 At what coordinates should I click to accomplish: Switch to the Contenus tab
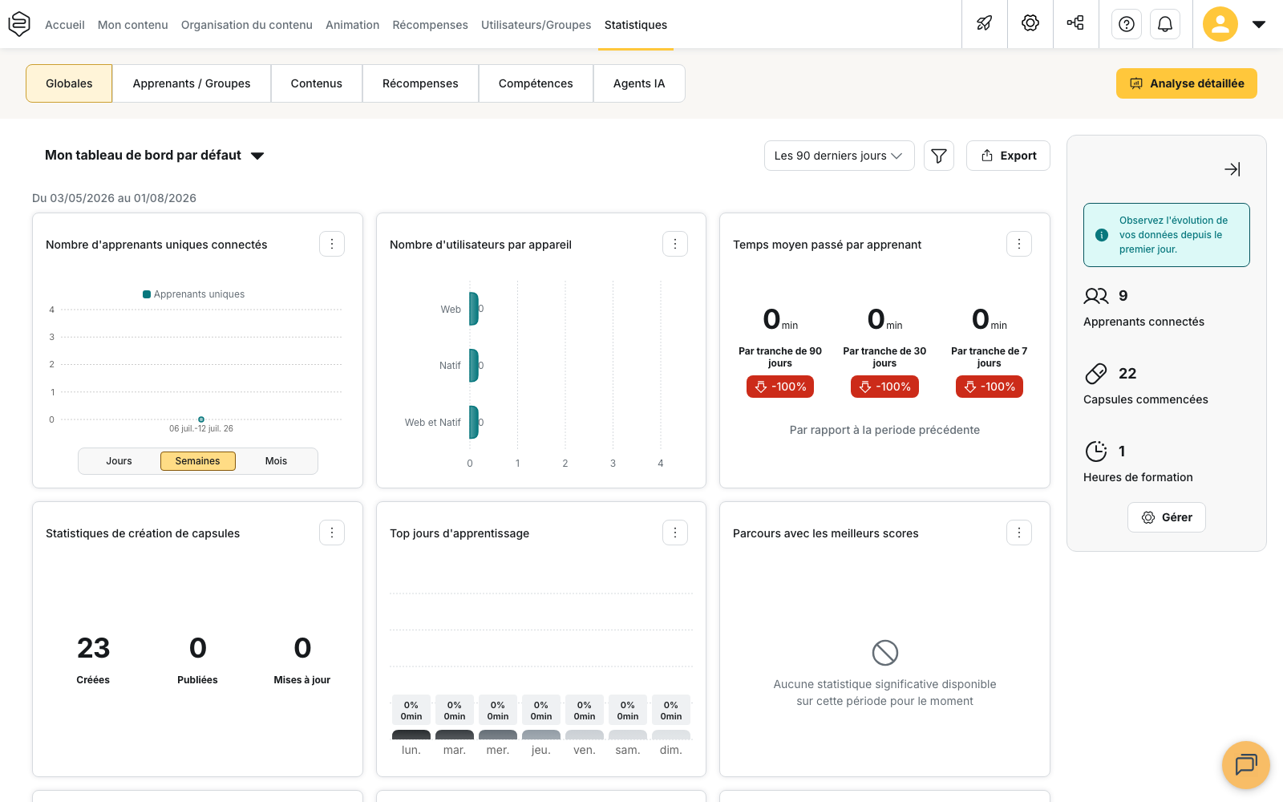pyautogui.click(x=317, y=83)
